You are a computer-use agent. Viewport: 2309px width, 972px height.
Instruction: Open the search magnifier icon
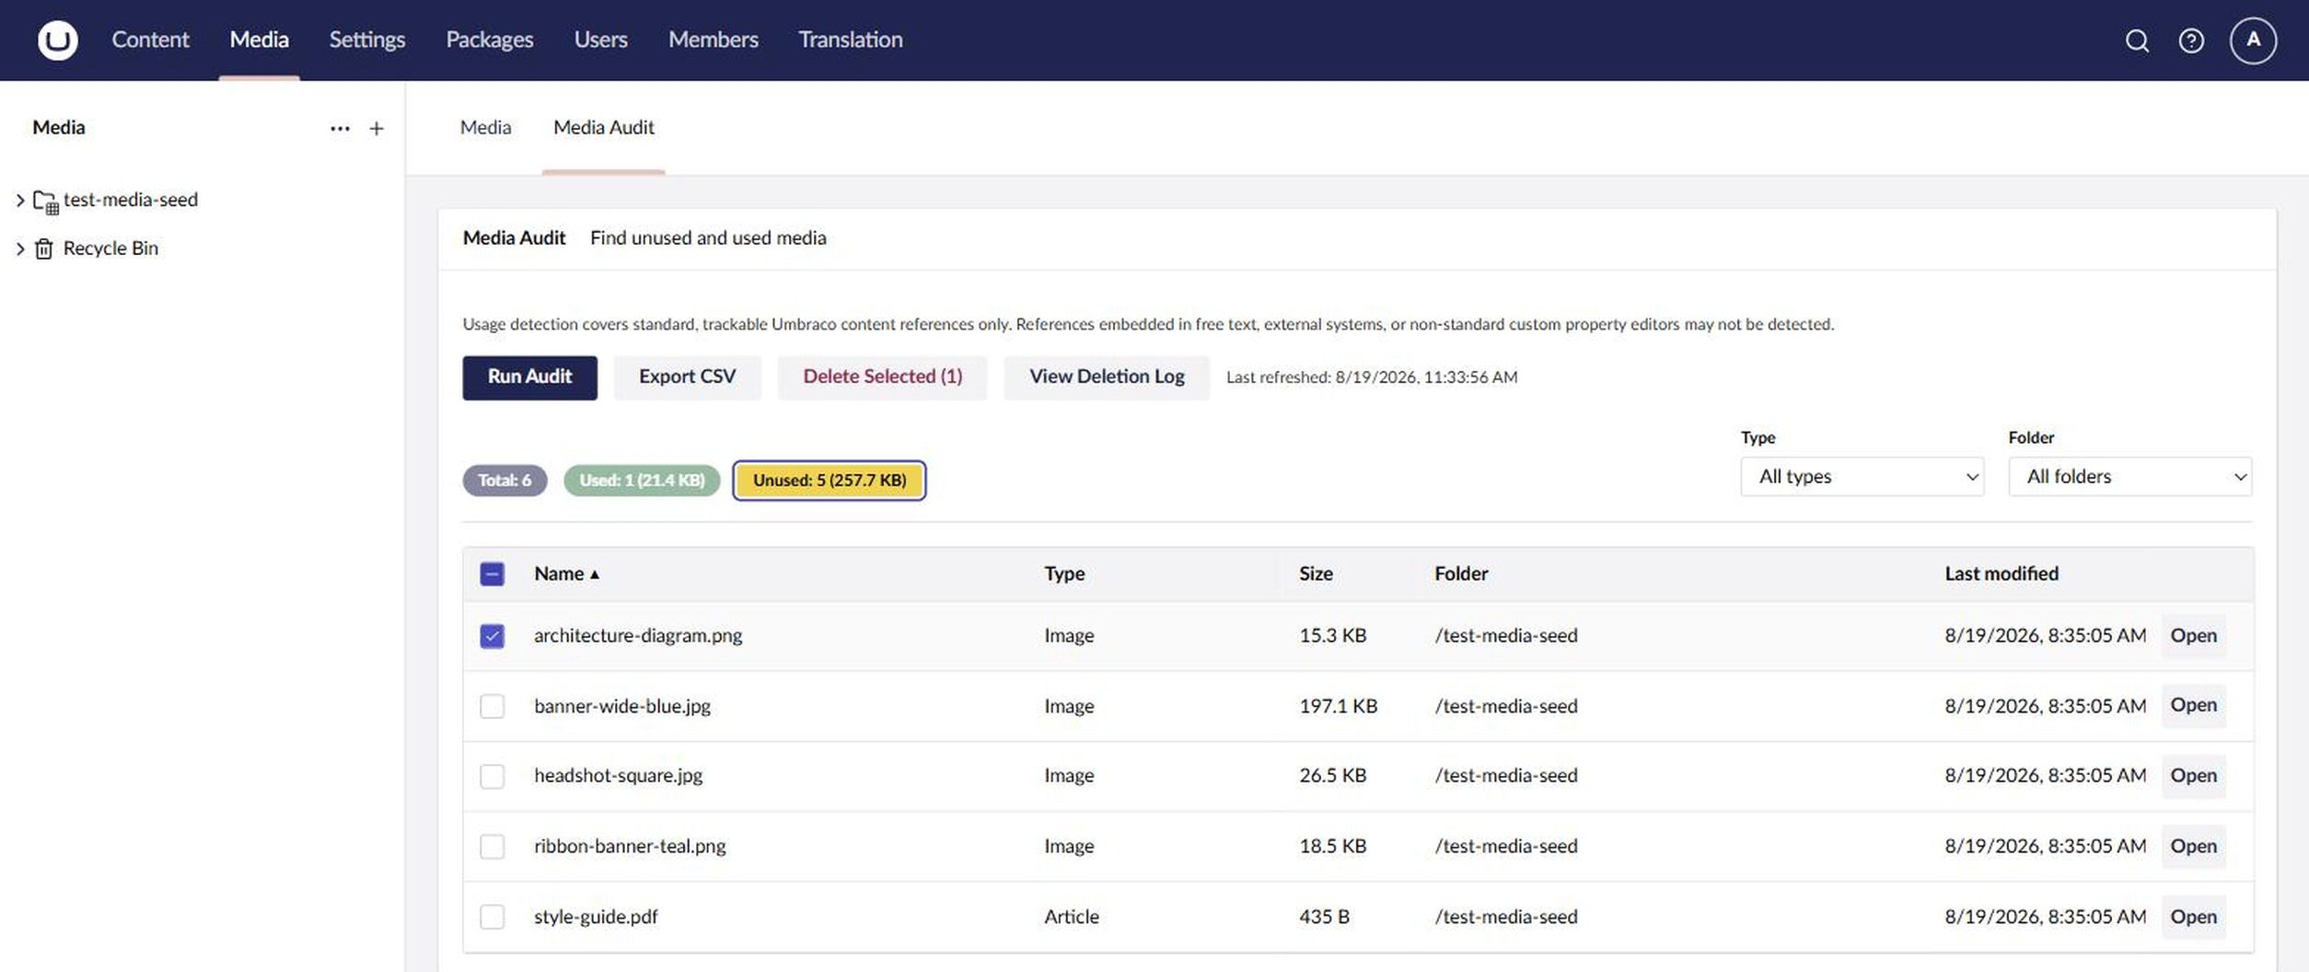[x=2137, y=40]
